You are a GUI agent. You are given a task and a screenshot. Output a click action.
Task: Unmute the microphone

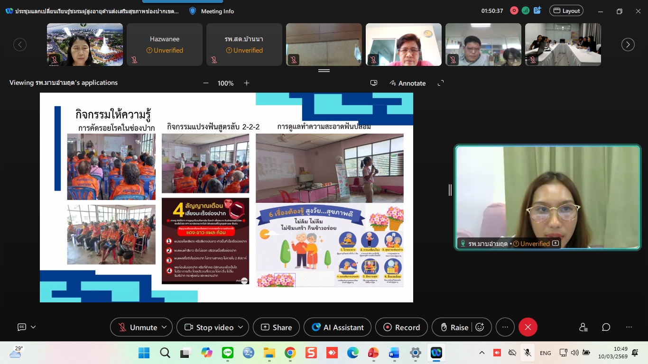[x=138, y=327]
